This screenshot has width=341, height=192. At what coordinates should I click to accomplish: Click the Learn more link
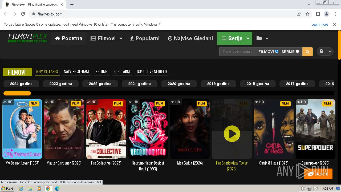(x=320, y=25)
